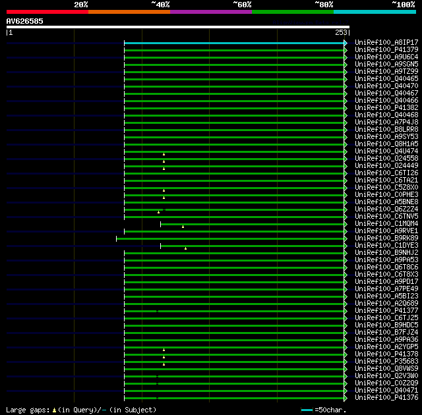Screen dimensions: 422x415
Task: Click the start tick of the UniRef100_C1MQM4 alignment
Action: click(160, 224)
